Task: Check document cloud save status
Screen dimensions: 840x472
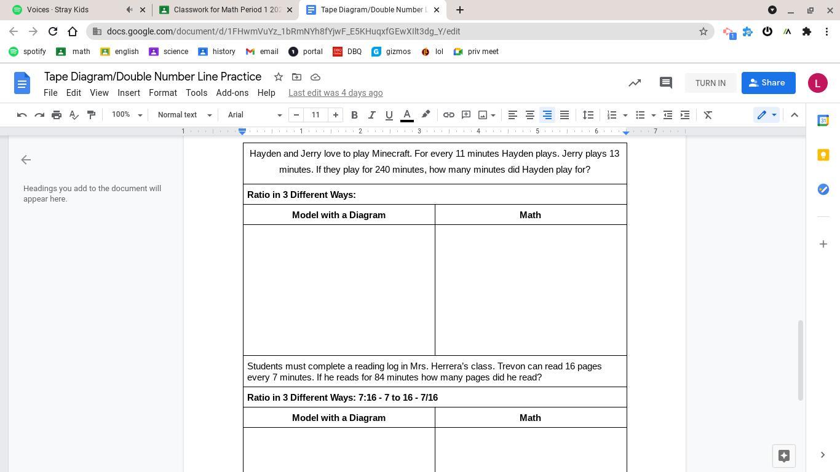Action: pos(315,77)
